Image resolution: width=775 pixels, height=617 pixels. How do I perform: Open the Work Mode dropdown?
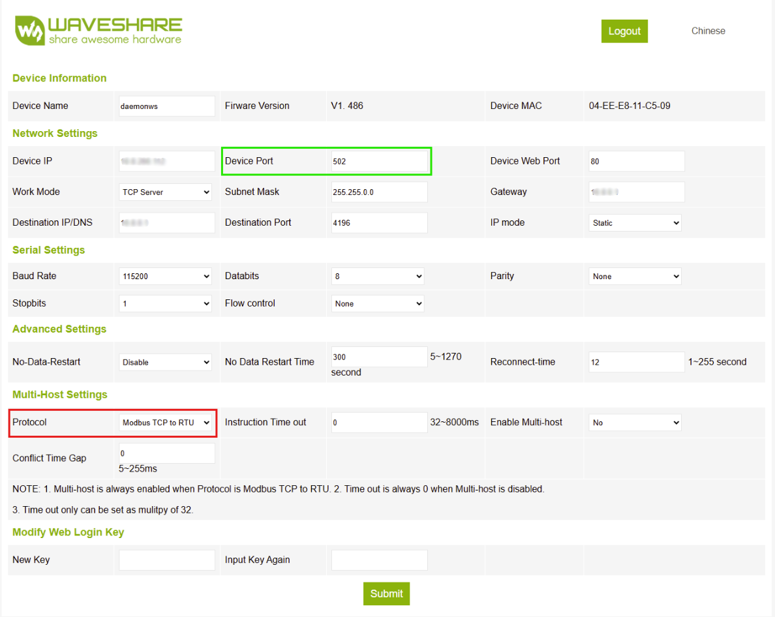[166, 192]
